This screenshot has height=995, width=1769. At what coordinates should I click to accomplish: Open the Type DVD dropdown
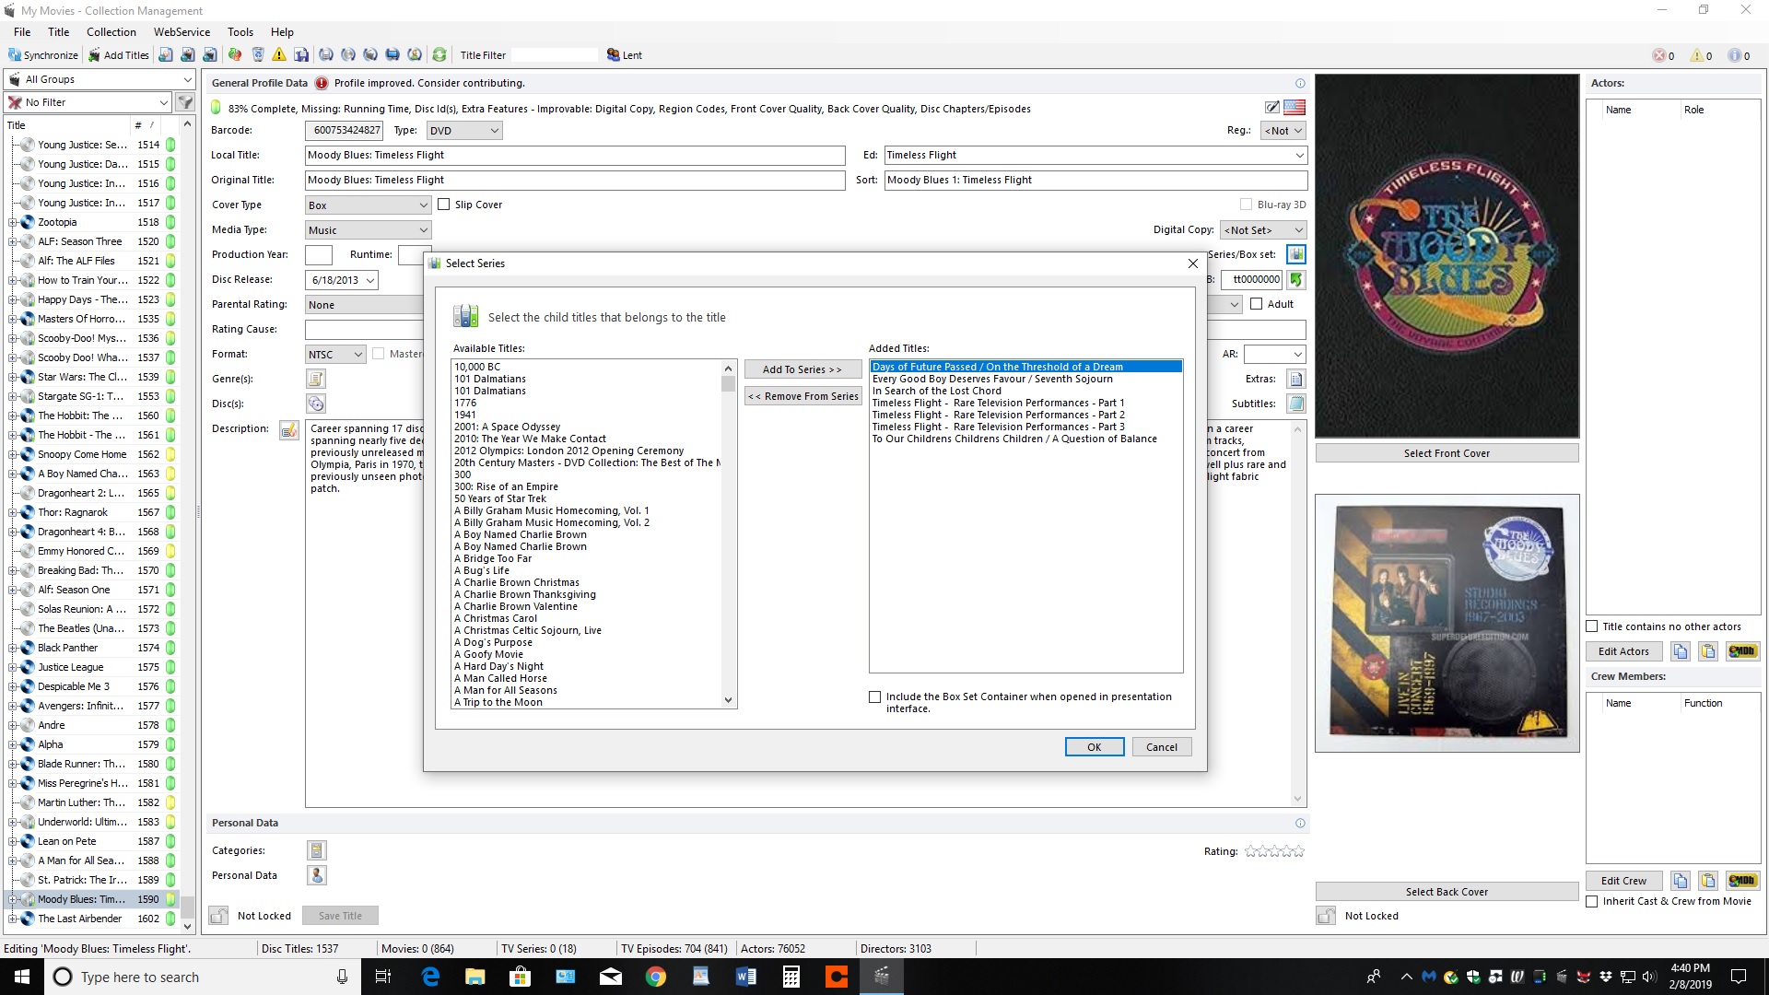click(464, 131)
